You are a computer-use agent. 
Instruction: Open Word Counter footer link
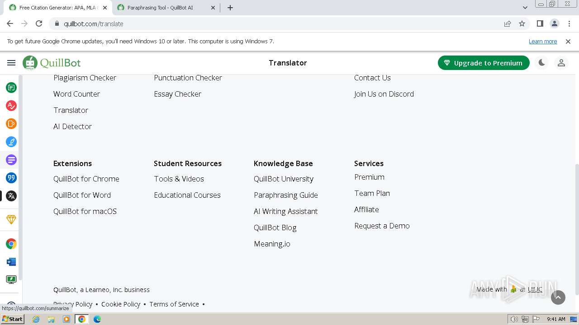point(76,94)
